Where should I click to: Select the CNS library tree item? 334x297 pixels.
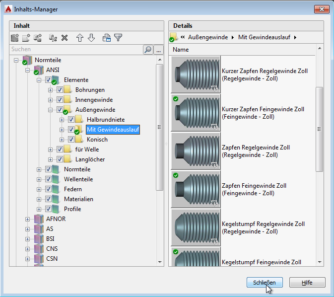coord(52,249)
